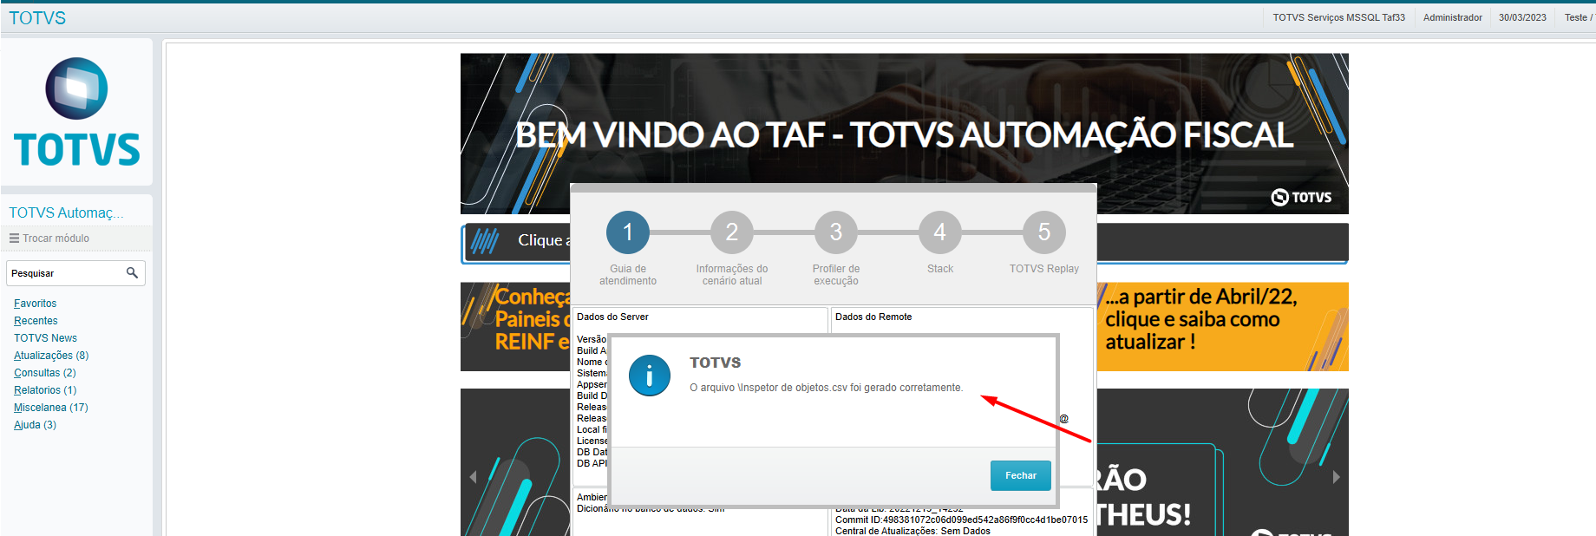This screenshot has height=536, width=1596.
Task: Click the date 30/03/2023 in the header
Action: [1522, 17]
